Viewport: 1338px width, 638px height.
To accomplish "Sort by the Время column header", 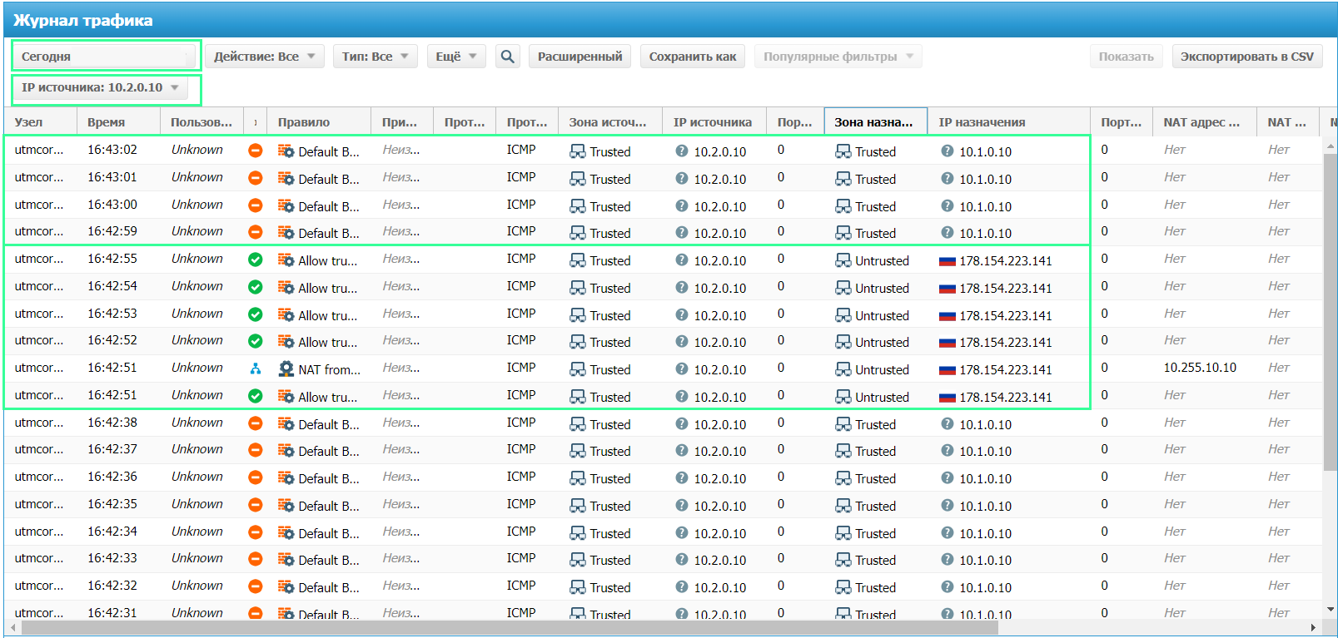I will (x=118, y=121).
